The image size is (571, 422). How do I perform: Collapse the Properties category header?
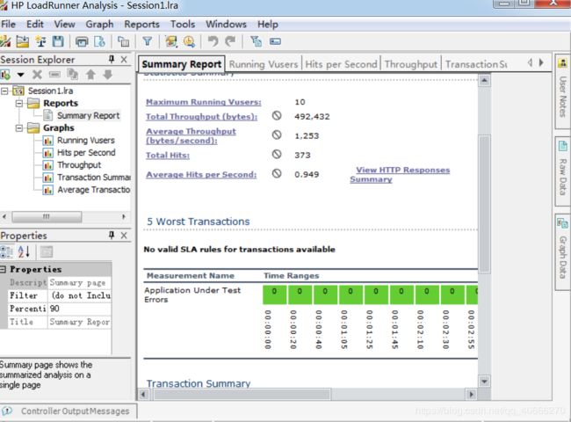3,269
